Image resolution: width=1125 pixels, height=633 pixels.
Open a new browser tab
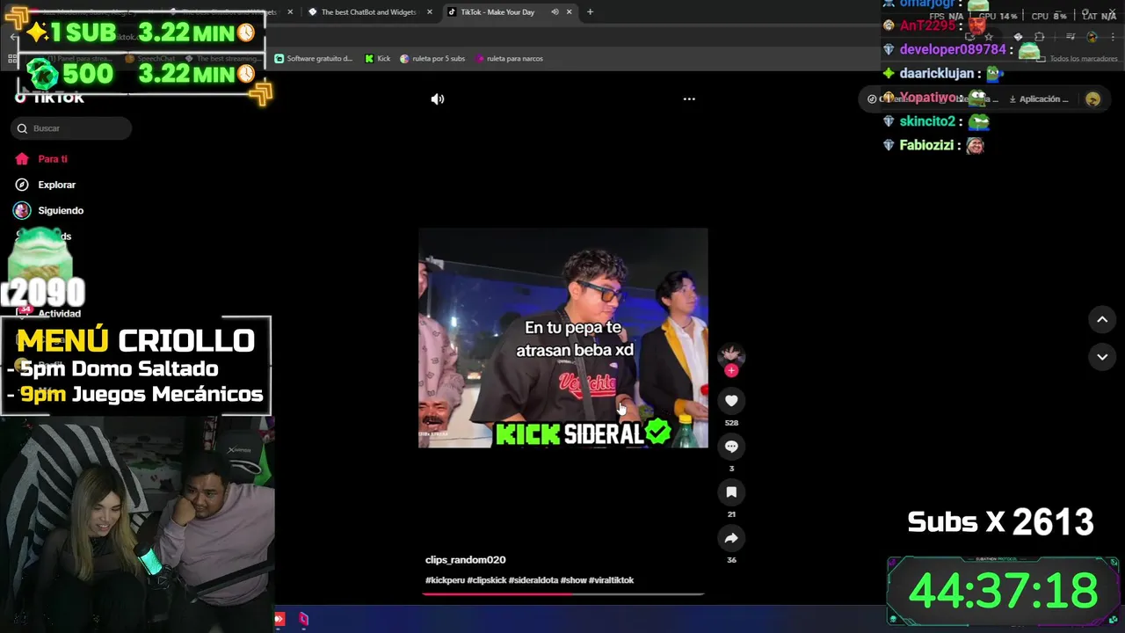point(590,12)
